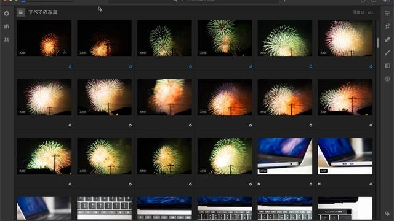394x221 pixels.
Task: Click syncing icon under second top-row firework photo
Action: pyautogui.click(x=130, y=66)
